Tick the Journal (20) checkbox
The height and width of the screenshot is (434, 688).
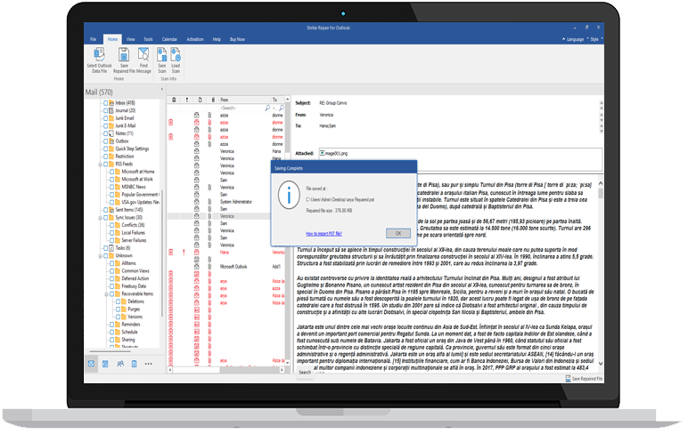105,110
